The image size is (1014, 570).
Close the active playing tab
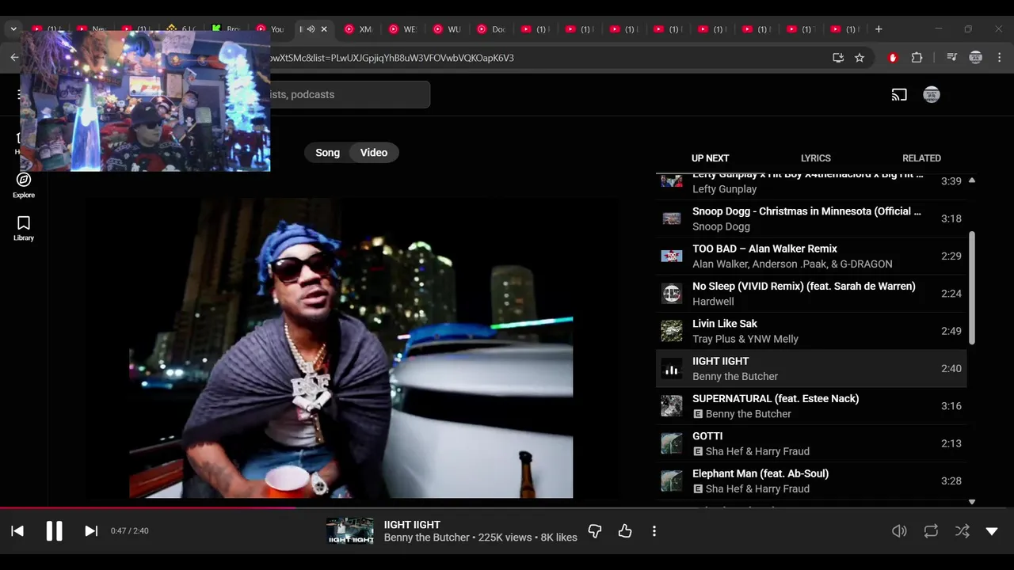(x=324, y=29)
